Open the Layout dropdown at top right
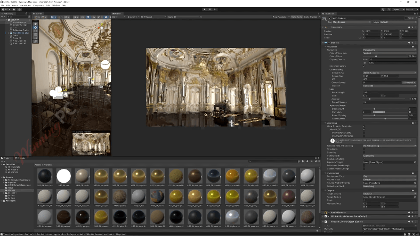The height and width of the screenshot is (236, 420). pos(411,10)
